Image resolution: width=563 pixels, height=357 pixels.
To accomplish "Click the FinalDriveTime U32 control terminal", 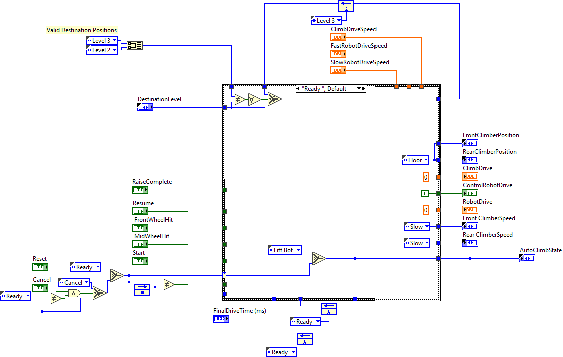I will (221, 319).
